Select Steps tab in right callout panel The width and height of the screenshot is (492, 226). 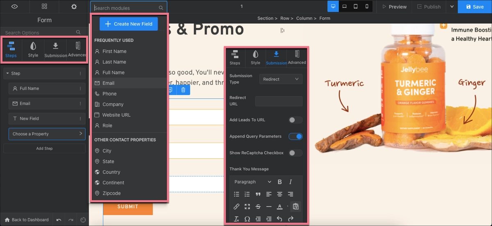pyautogui.click(x=235, y=58)
